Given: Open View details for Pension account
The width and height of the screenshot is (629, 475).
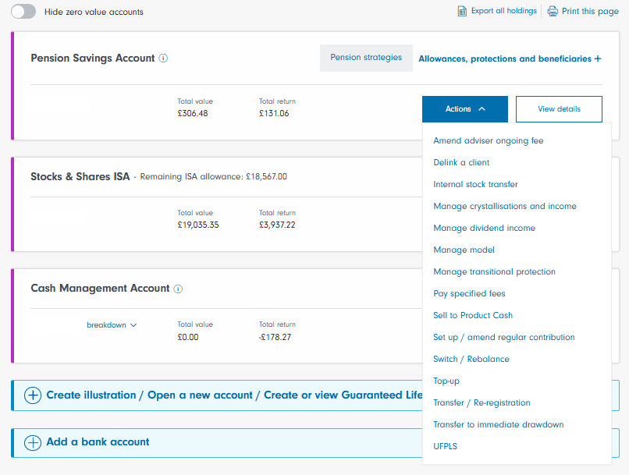Looking at the screenshot, I should click(559, 109).
